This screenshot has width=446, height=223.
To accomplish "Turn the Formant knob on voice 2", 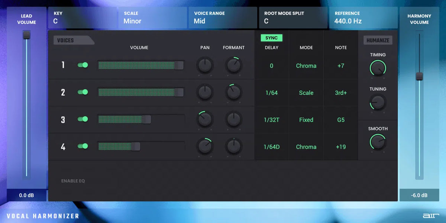I will pyautogui.click(x=234, y=93).
